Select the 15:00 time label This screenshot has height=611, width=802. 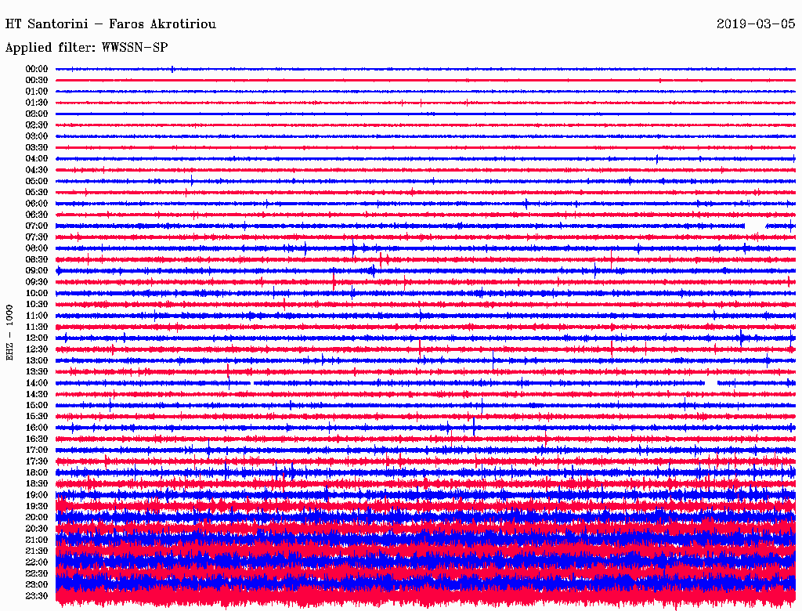click(x=37, y=405)
